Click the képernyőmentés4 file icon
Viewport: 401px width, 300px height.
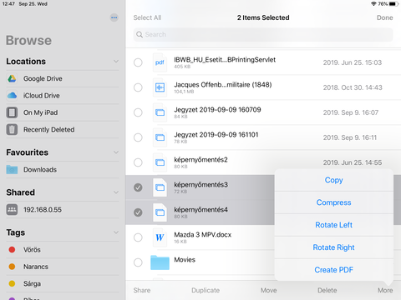point(160,212)
